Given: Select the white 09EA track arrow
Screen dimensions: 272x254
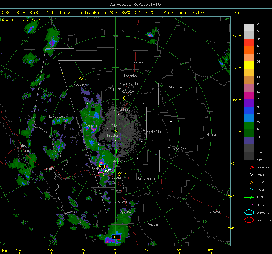Looking at the screenshot, I should [249, 175].
